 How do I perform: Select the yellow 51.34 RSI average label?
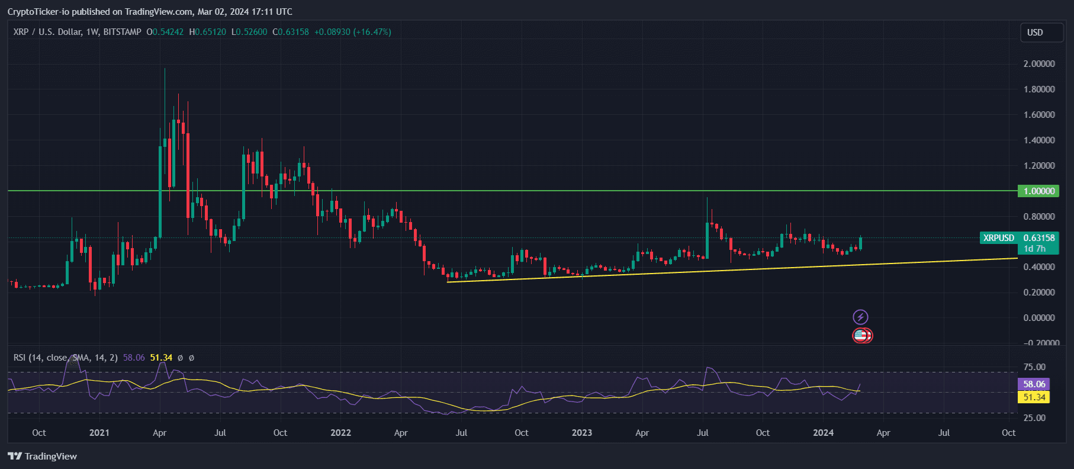pyautogui.click(x=1033, y=397)
